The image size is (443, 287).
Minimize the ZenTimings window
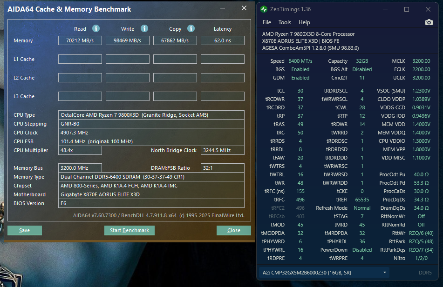[385, 9]
